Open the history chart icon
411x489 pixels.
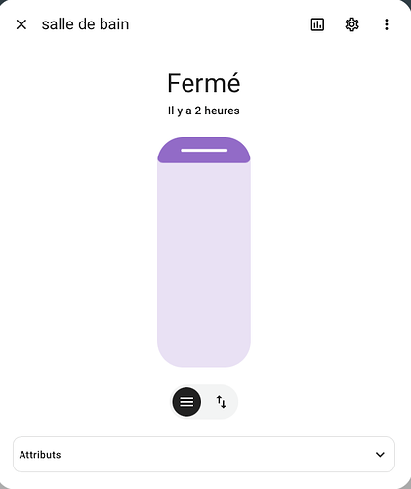[317, 24]
